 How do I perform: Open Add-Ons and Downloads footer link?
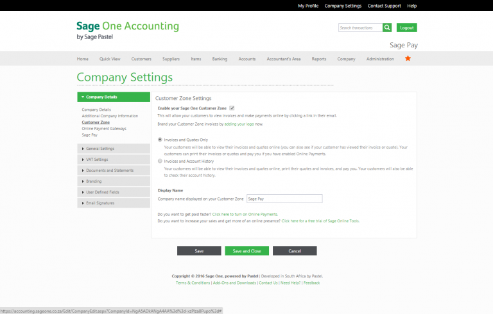coord(234,283)
